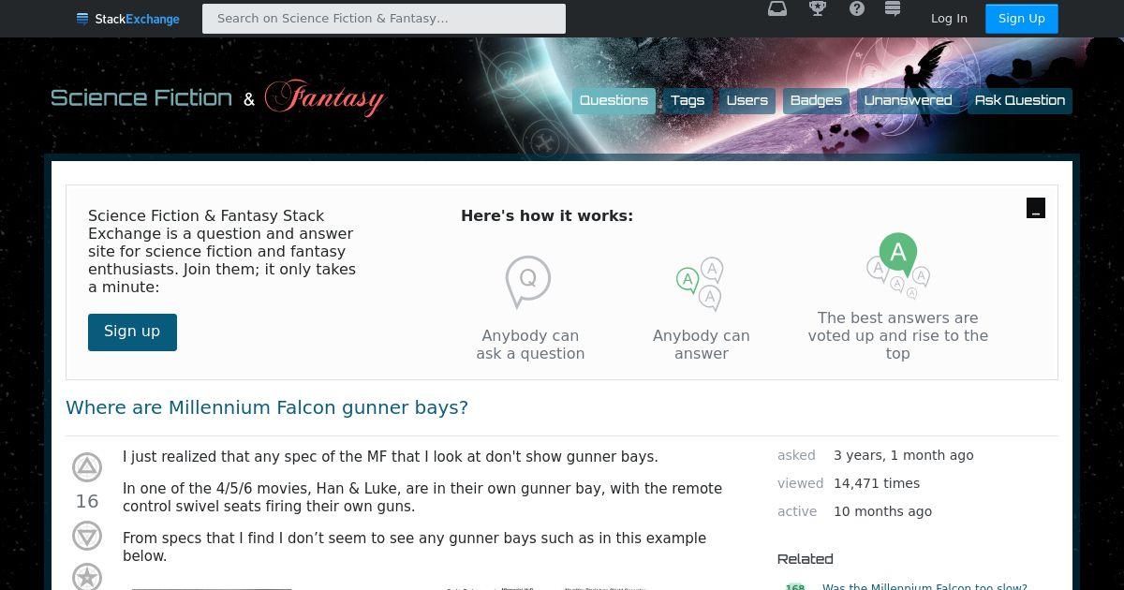Open the inbox icon in top bar
Screen dimensions: 1124x590
pos(777,9)
